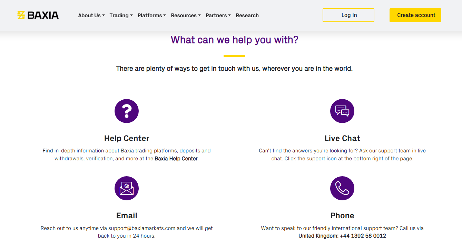Open the Platforms dropdown menu
The width and height of the screenshot is (462, 250).
pos(152,16)
